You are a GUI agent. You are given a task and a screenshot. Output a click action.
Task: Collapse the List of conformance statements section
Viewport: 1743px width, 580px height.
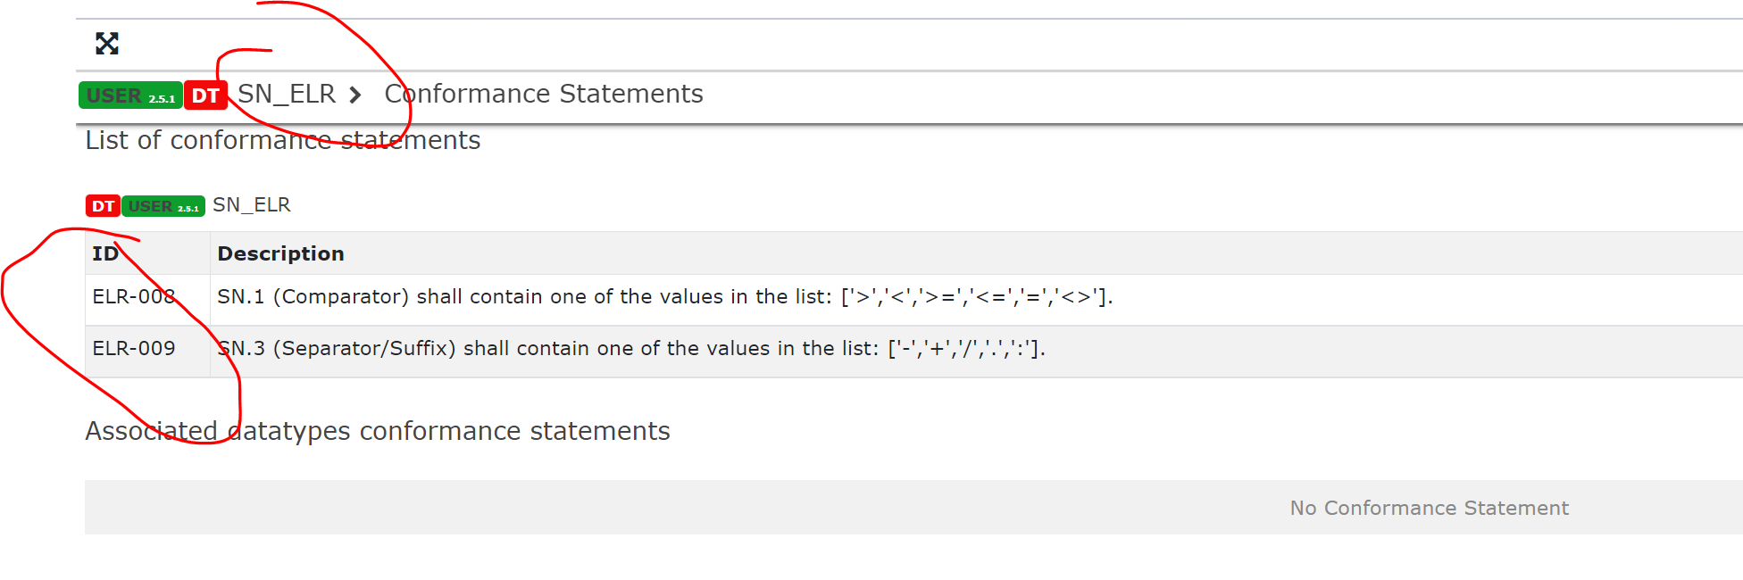pos(283,140)
